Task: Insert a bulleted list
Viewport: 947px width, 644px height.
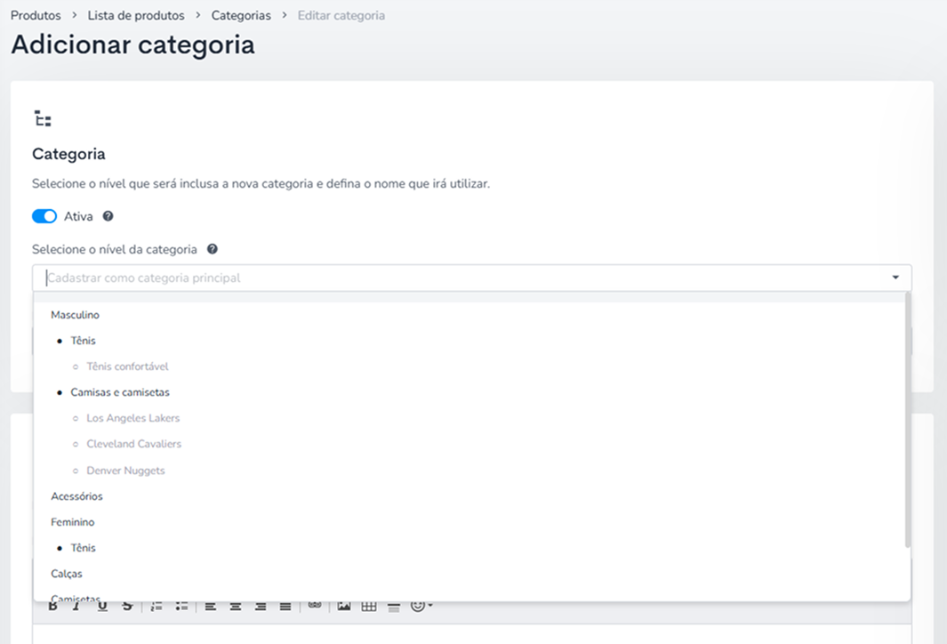Action: click(181, 607)
